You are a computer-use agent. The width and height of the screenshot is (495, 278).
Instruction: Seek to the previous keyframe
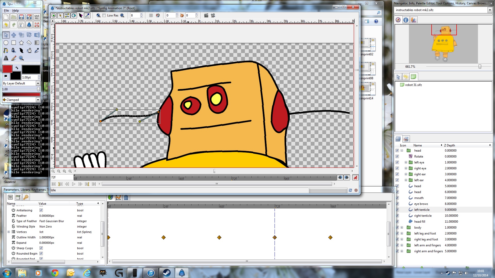click(x=60, y=184)
